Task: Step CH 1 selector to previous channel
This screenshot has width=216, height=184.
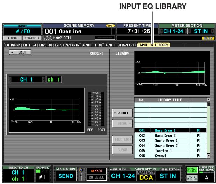Action: [10, 79]
